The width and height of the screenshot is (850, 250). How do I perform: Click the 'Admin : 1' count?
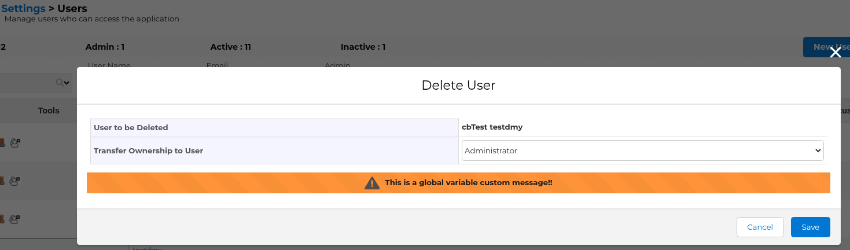(105, 47)
